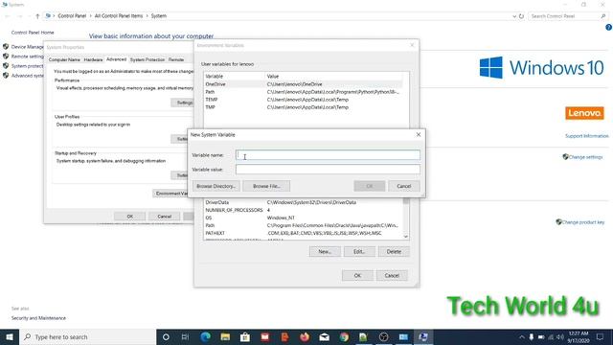Open the network tray icon
613x345 pixels.
point(551,336)
